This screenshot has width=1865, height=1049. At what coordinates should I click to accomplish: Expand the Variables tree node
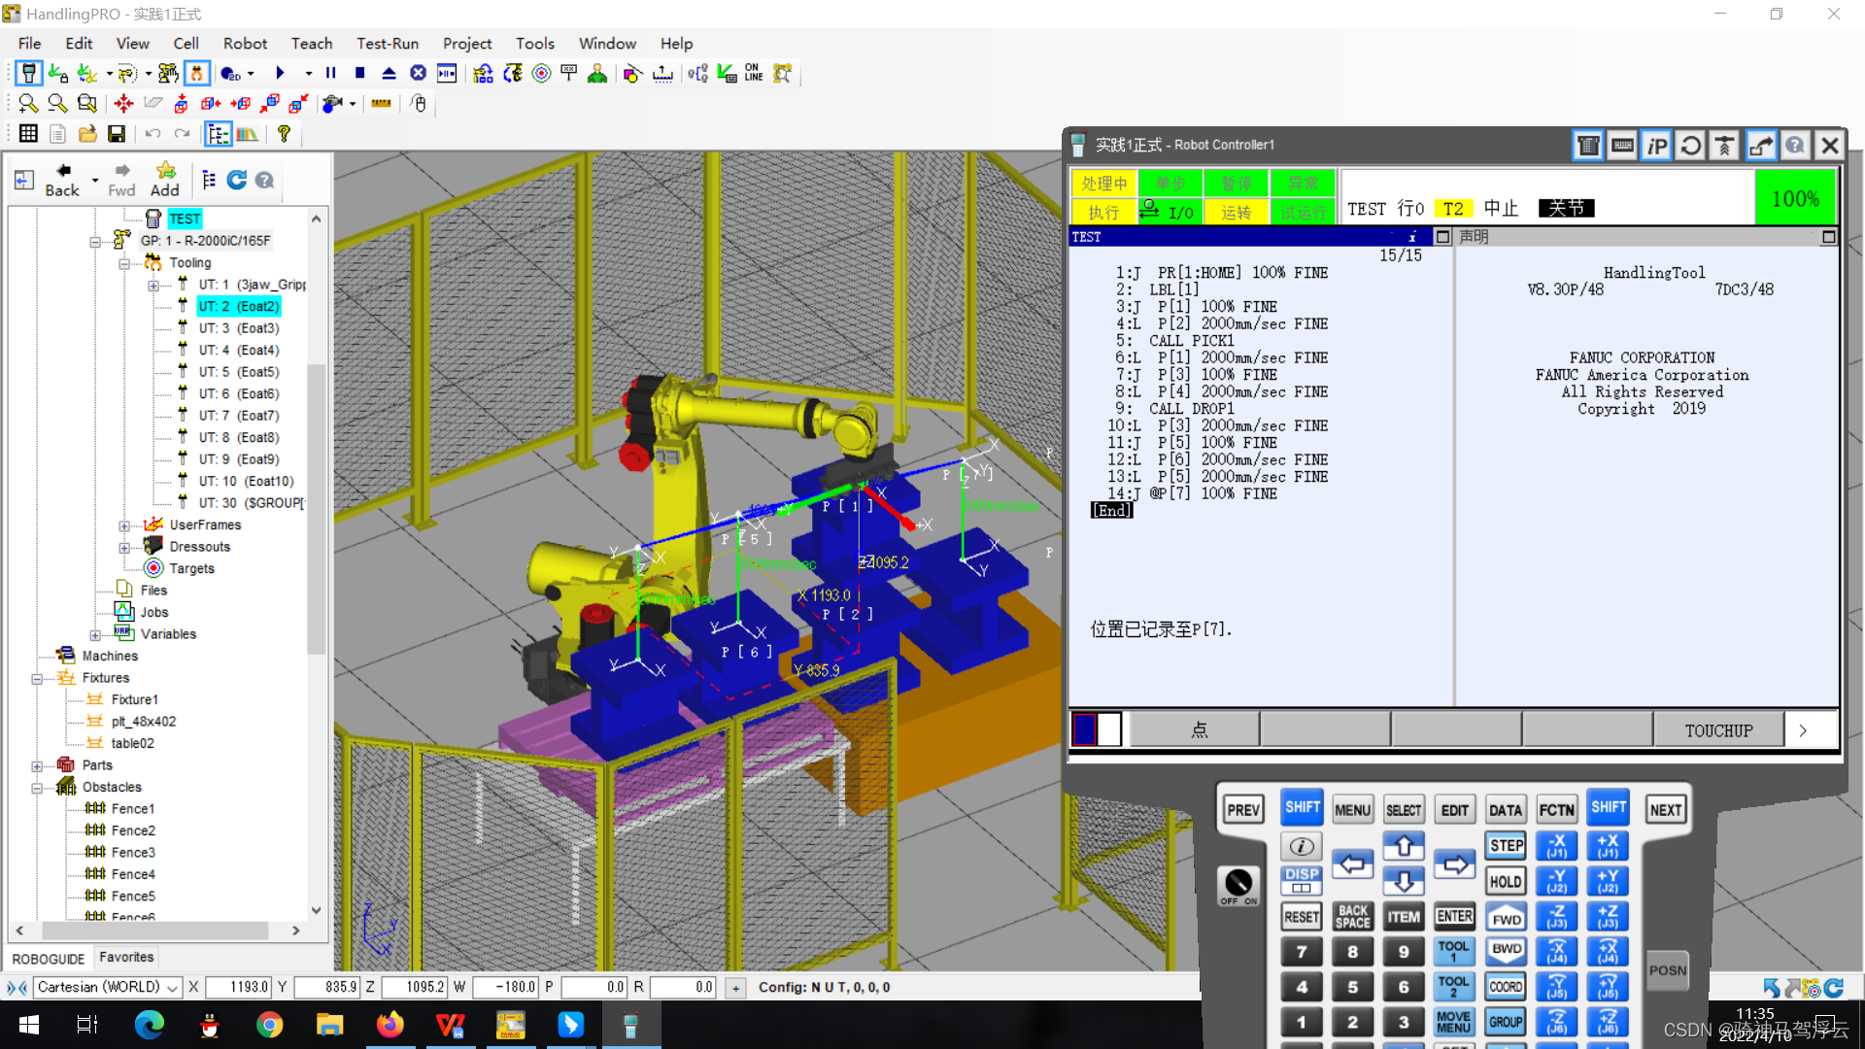(x=95, y=635)
